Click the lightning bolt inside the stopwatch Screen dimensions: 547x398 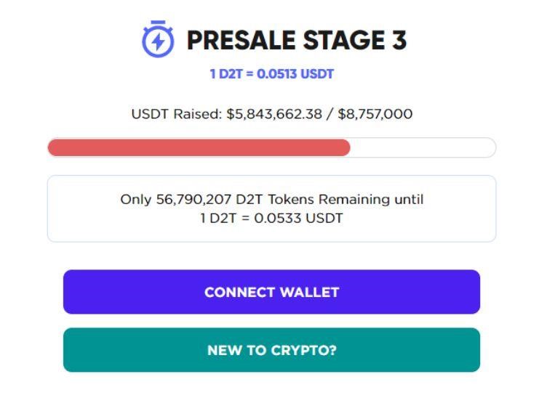pos(157,44)
